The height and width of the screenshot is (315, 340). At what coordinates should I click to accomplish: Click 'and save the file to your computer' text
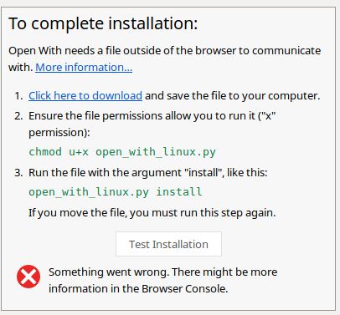(233, 96)
